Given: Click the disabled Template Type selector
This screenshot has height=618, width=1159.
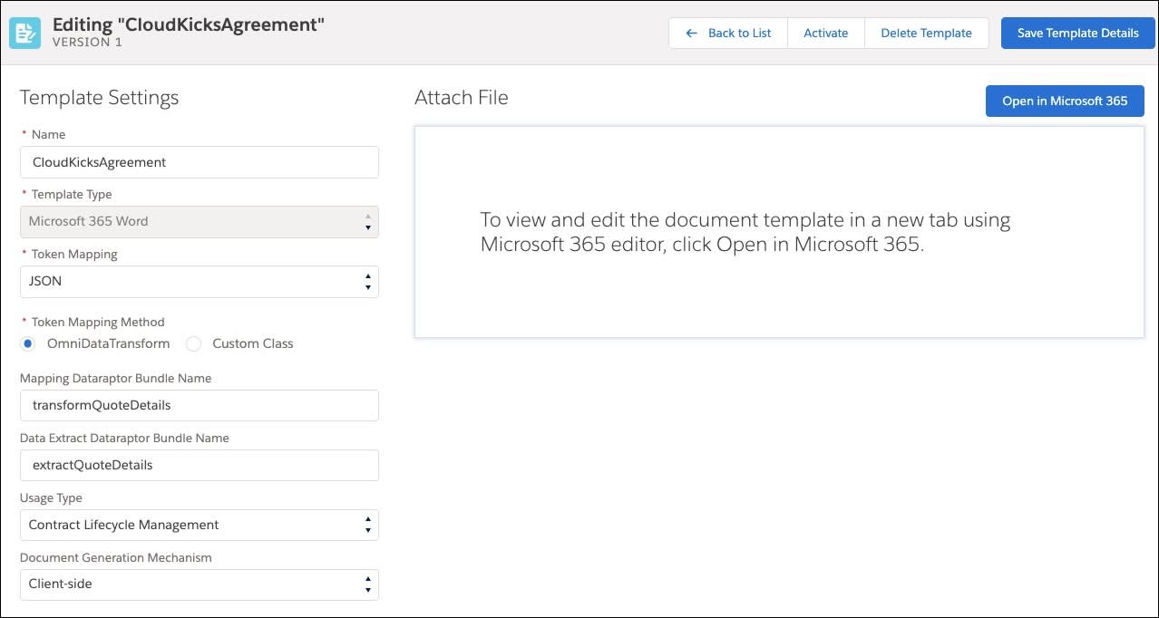Looking at the screenshot, I should [181, 221].
